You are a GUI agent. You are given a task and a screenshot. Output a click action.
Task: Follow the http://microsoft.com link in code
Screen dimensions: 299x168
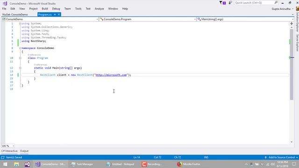click(111, 75)
